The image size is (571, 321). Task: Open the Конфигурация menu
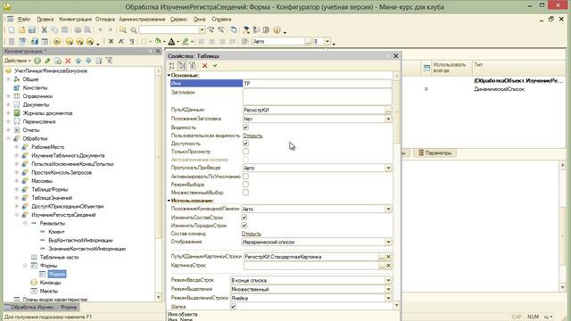(x=75, y=19)
